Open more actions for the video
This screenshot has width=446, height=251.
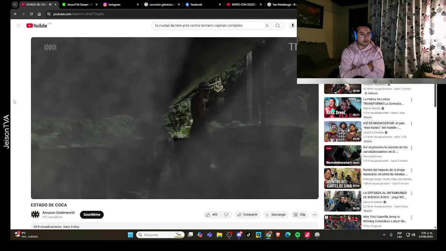click(x=315, y=215)
